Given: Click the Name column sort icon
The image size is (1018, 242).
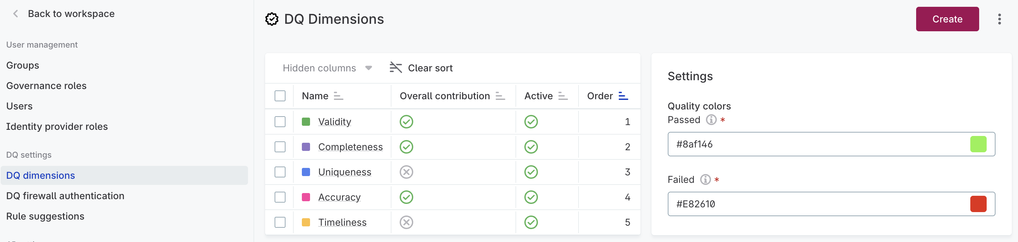Looking at the screenshot, I should [338, 96].
